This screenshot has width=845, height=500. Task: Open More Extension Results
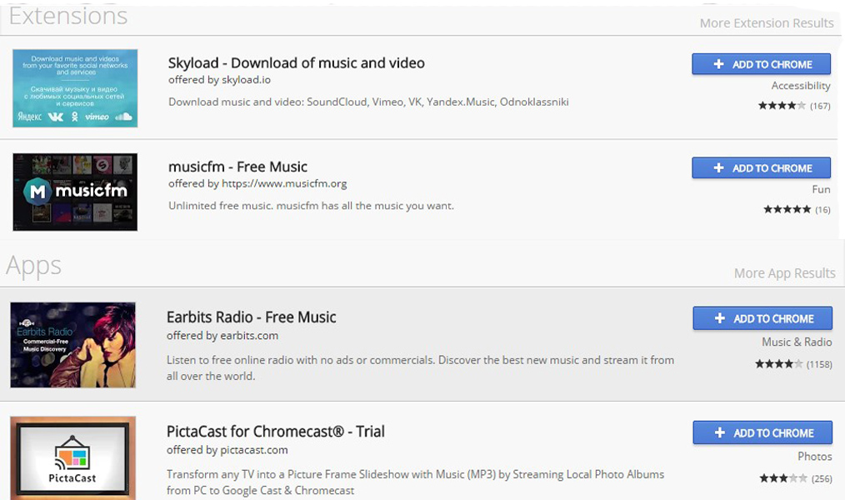[765, 22]
